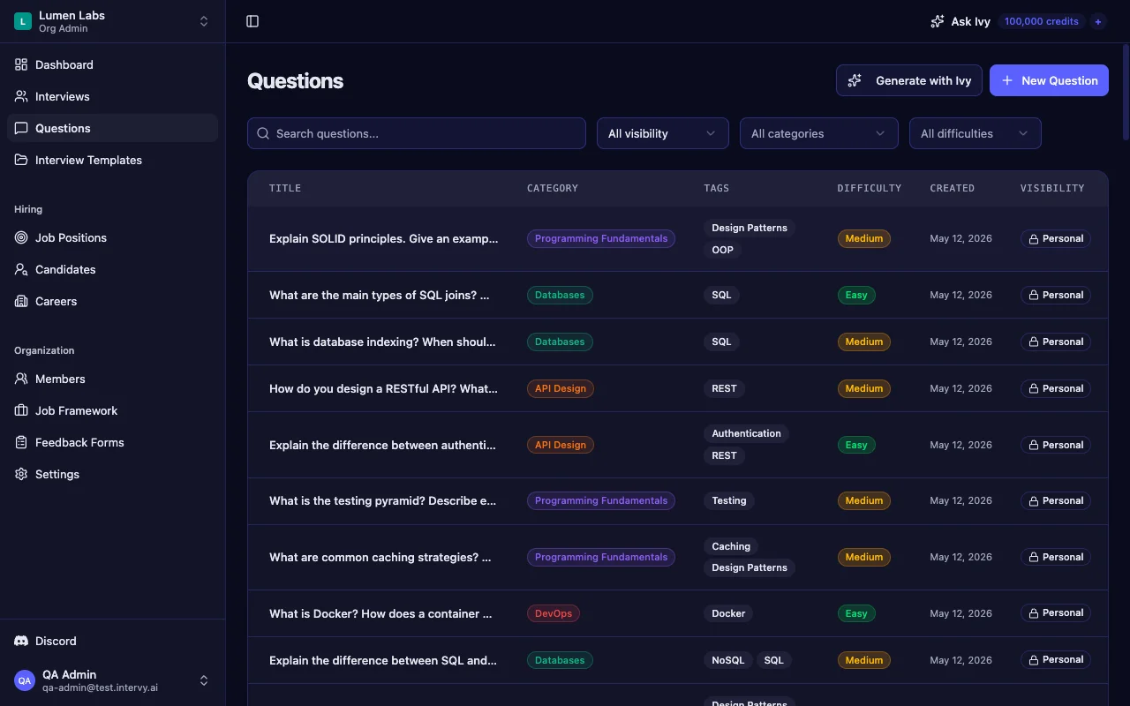
Task: Click the Caching tag
Action: pyautogui.click(x=731, y=546)
